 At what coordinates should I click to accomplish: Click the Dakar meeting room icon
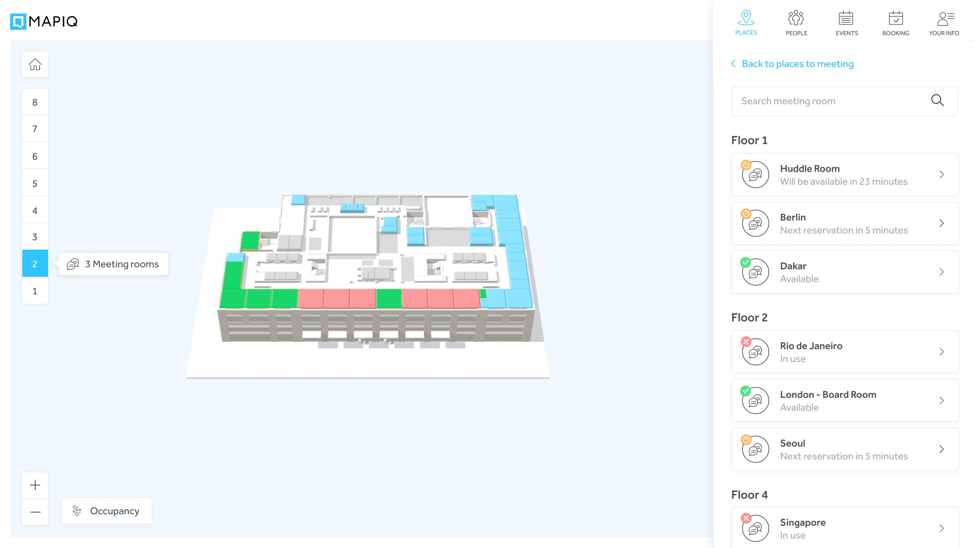[x=755, y=272]
